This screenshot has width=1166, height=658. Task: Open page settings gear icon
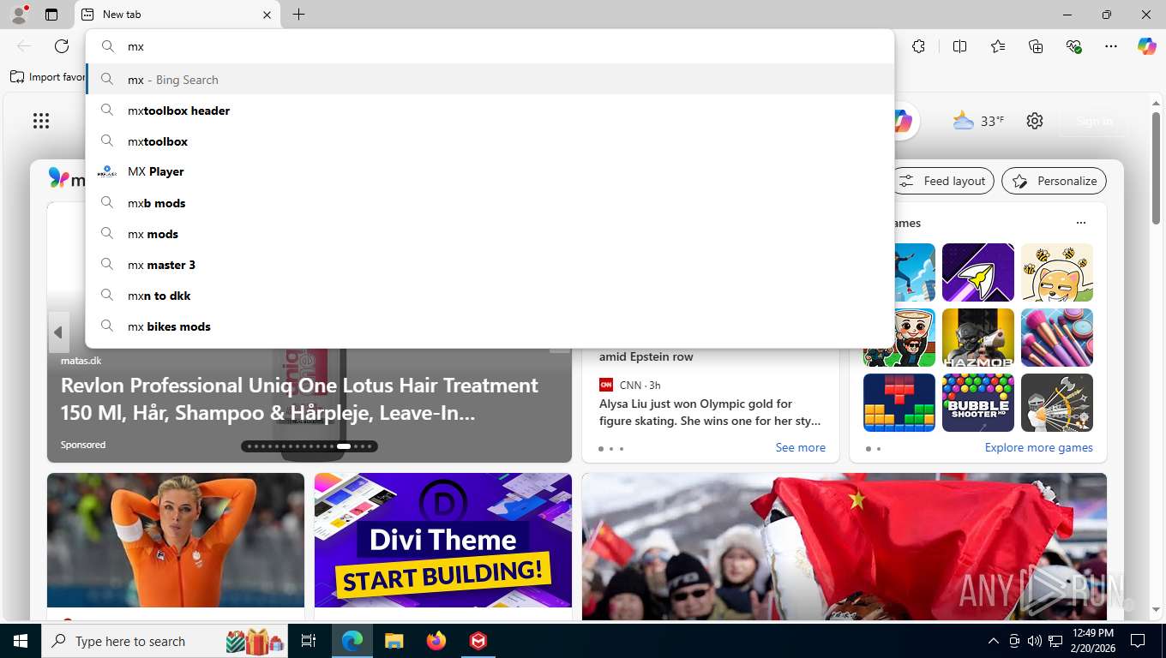pyautogui.click(x=1035, y=121)
